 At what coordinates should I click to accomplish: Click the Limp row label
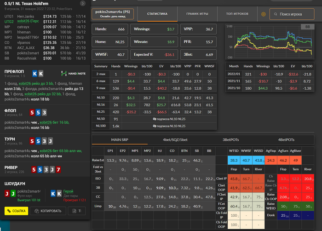pos(98,206)
